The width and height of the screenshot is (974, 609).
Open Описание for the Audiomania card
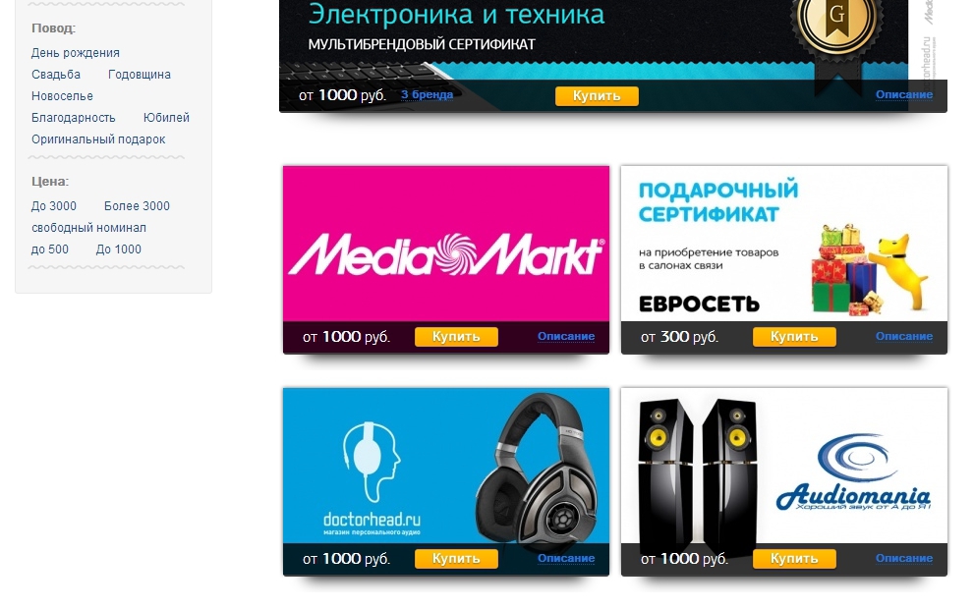point(904,558)
